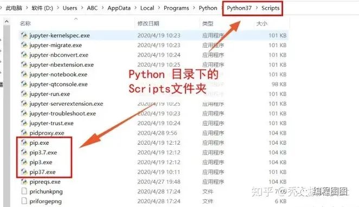Screen dimensions: 359x207
Task: Select the pip37.exe file name
Action: coord(42,172)
